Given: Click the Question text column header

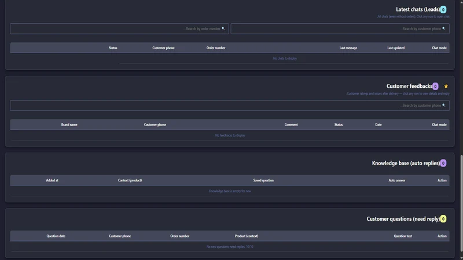Looking at the screenshot, I should [402, 236].
